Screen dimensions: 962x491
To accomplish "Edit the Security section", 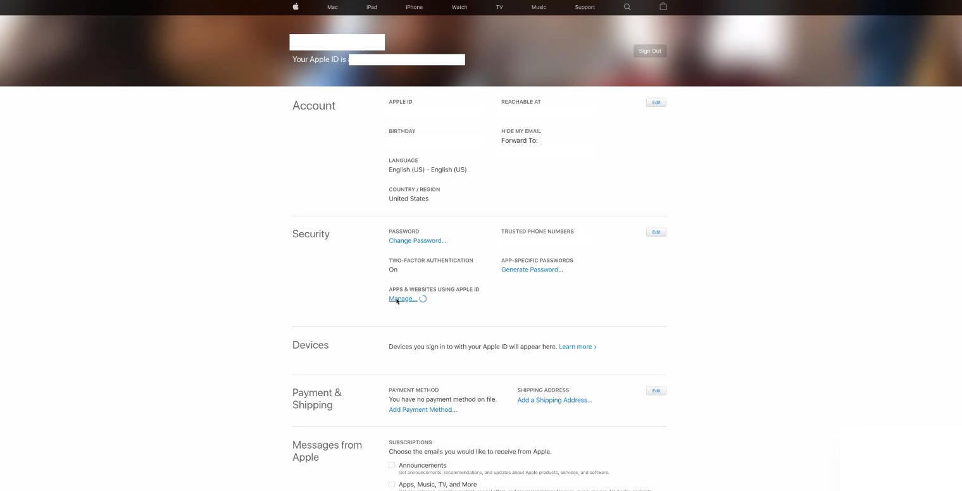I will click(656, 232).
